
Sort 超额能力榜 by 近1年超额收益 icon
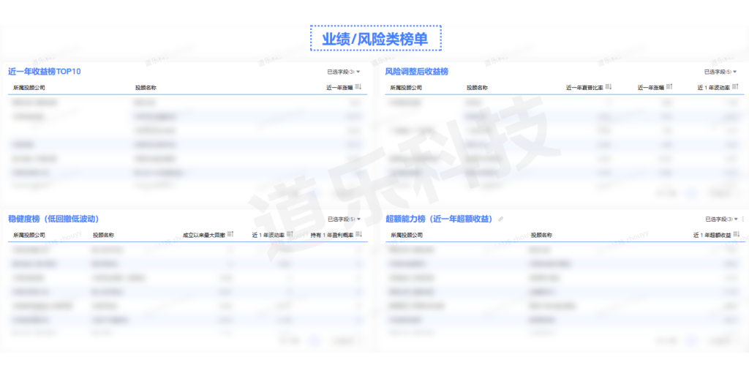coord(736,235)
